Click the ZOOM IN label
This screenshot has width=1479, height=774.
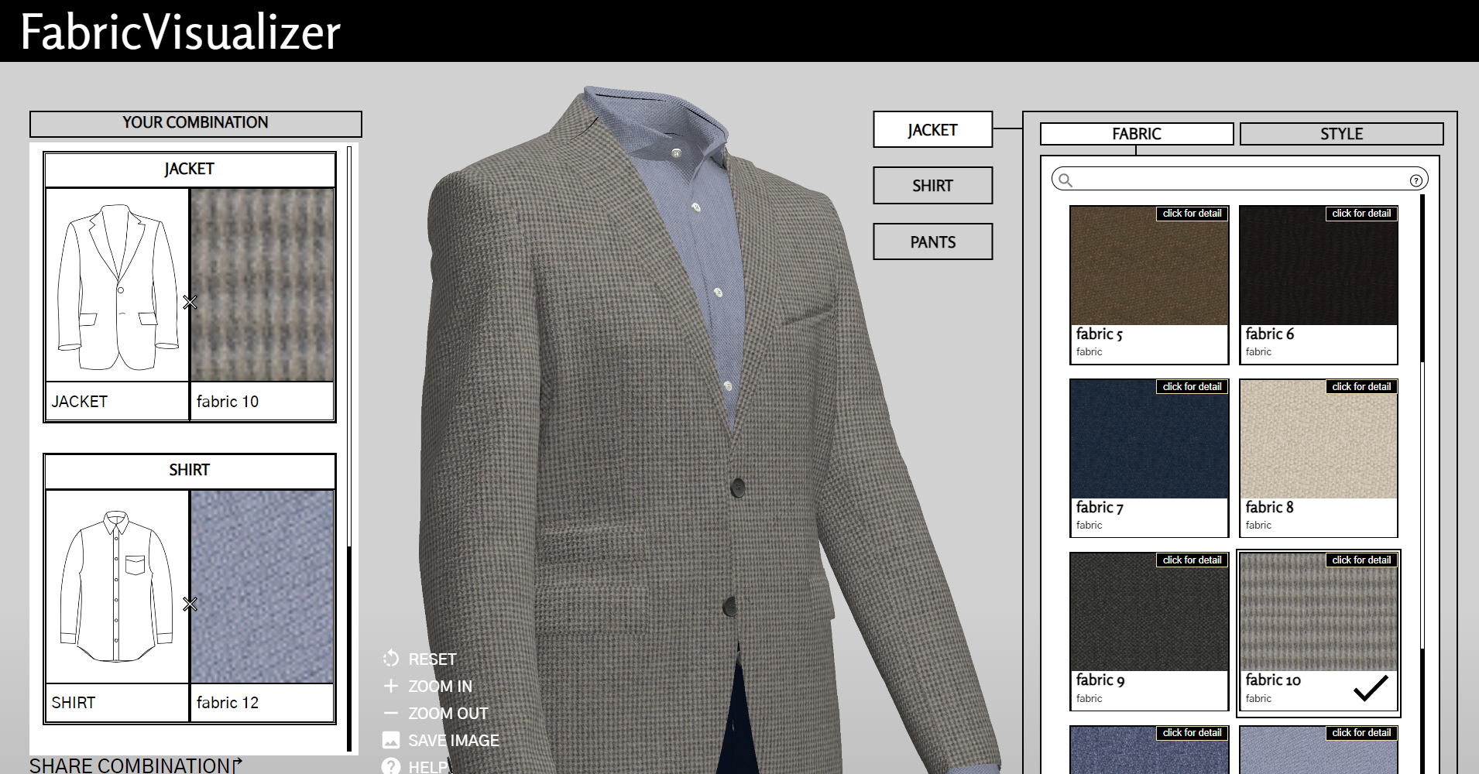point(440,687)
